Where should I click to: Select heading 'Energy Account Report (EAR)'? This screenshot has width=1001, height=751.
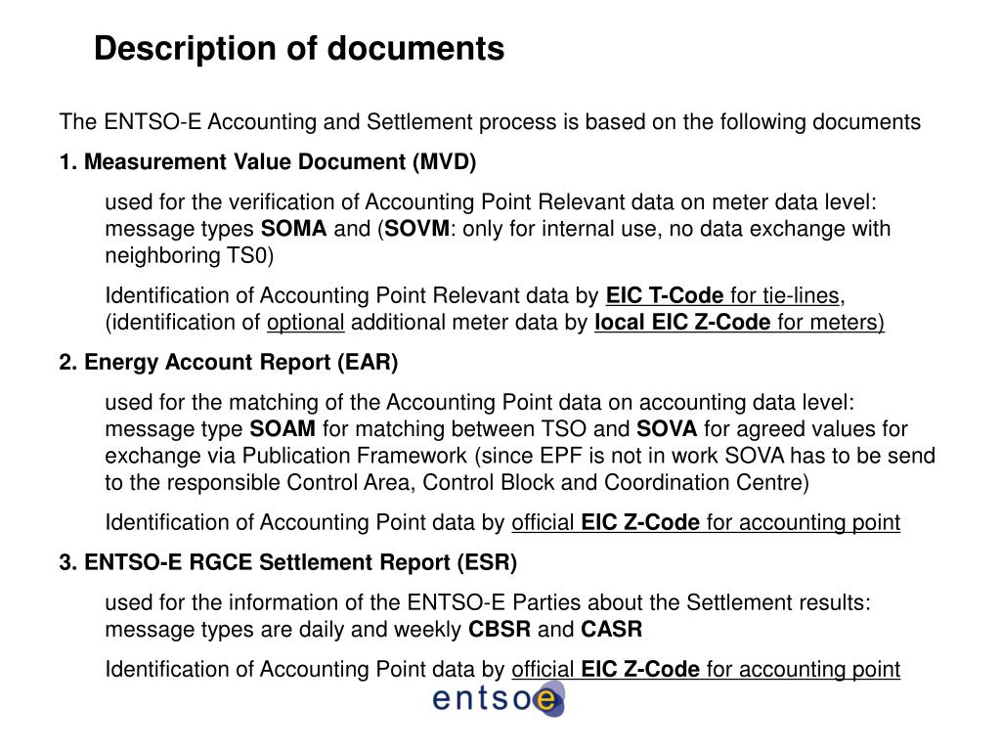point(241,363)
